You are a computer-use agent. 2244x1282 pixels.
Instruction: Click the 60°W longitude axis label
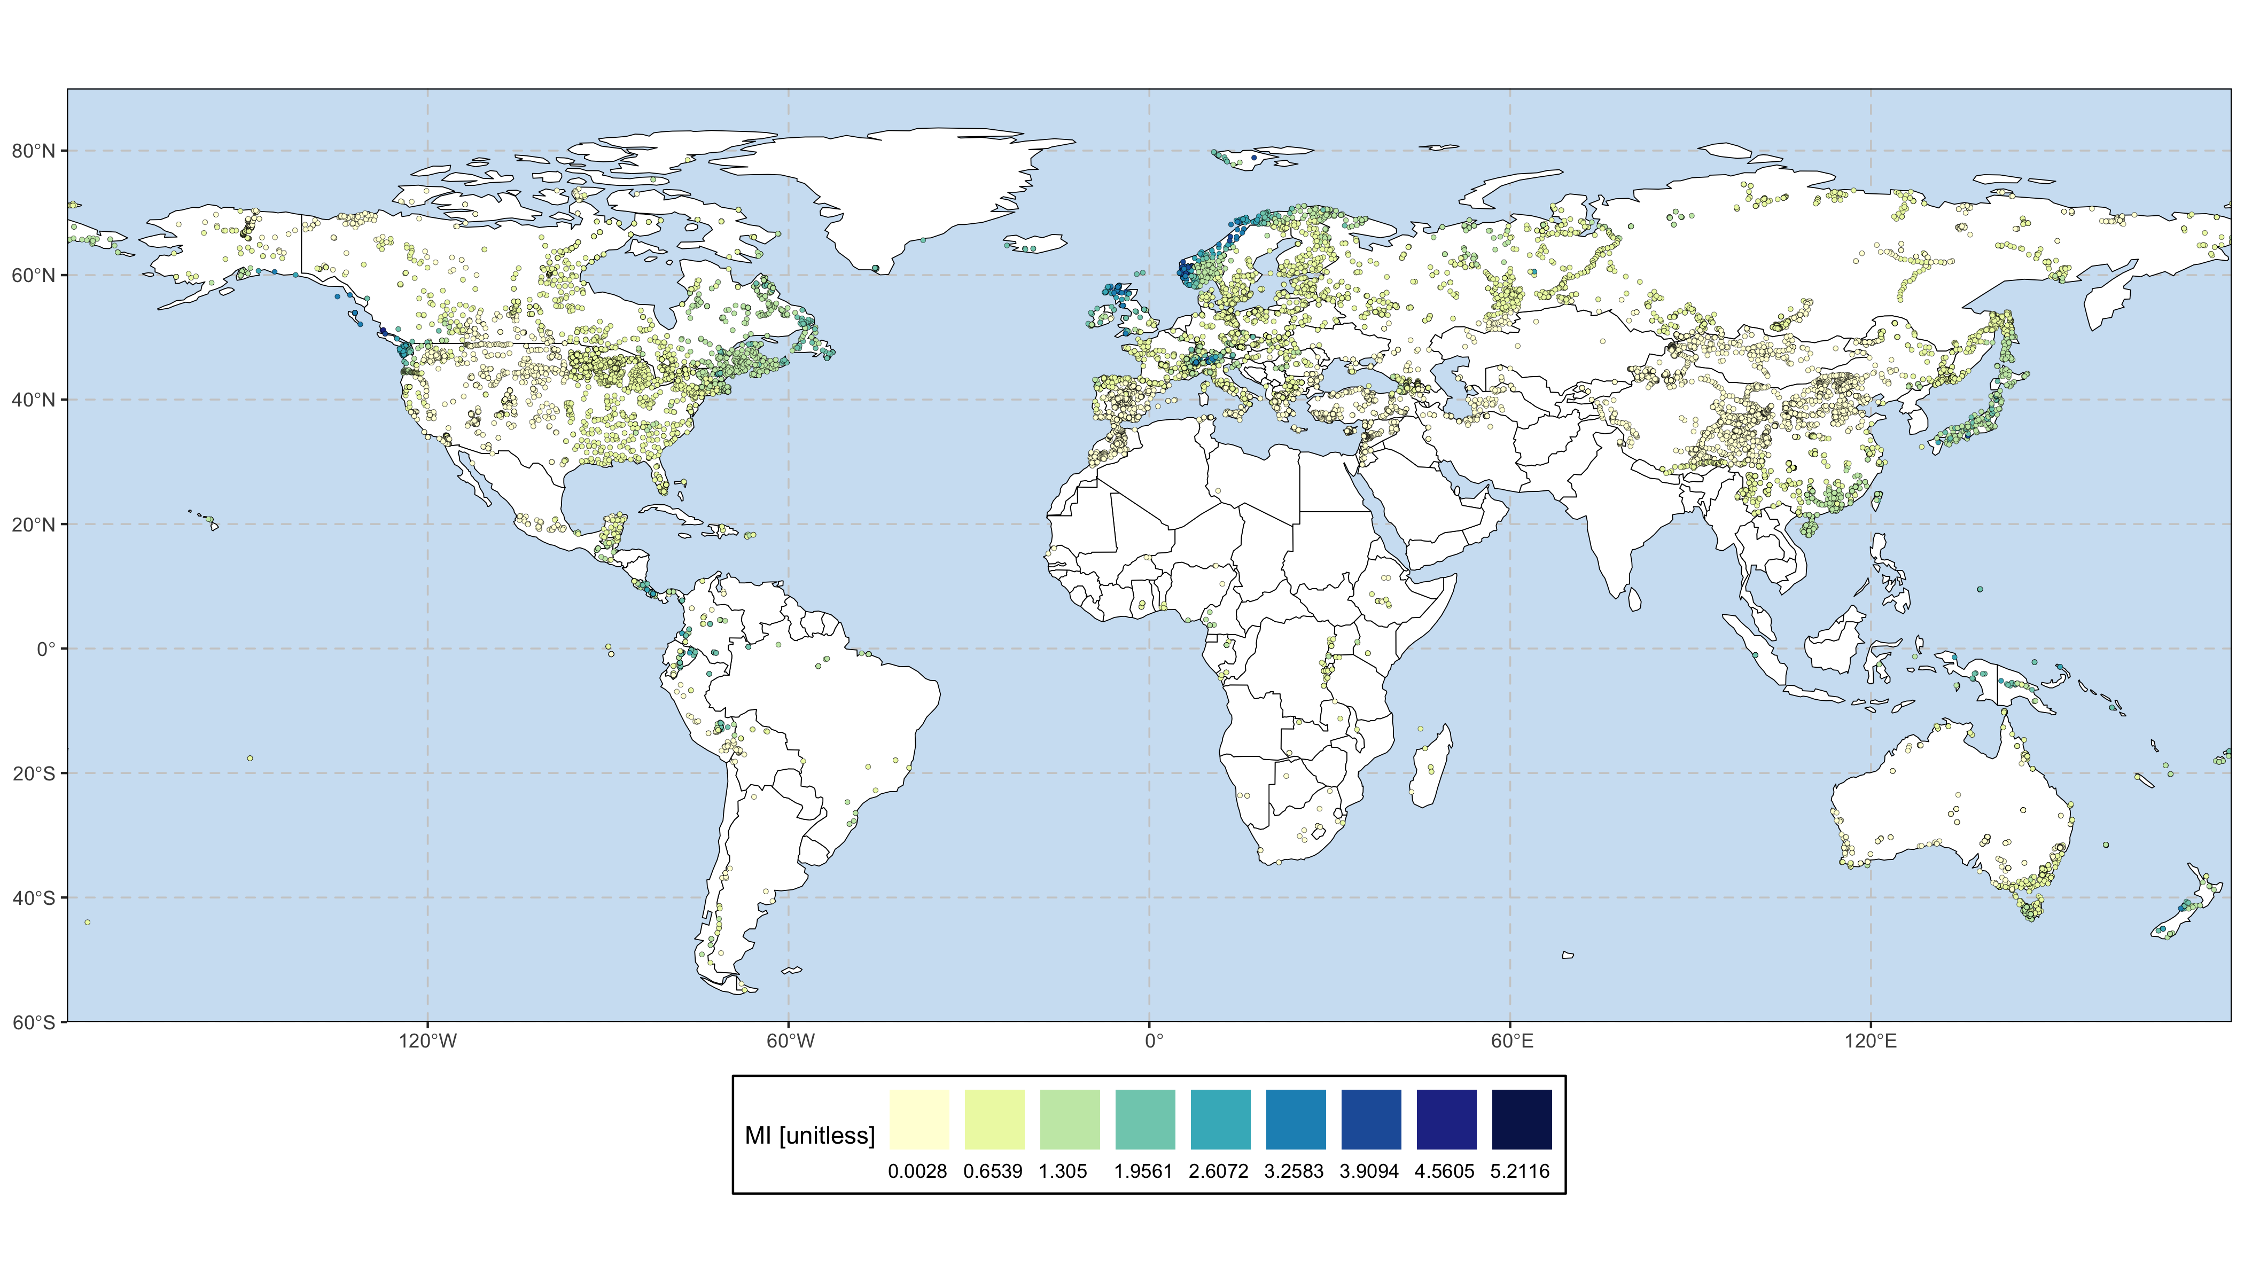click(789, 1042)
